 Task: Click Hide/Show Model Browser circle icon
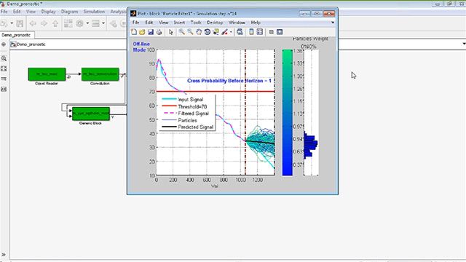4,44
